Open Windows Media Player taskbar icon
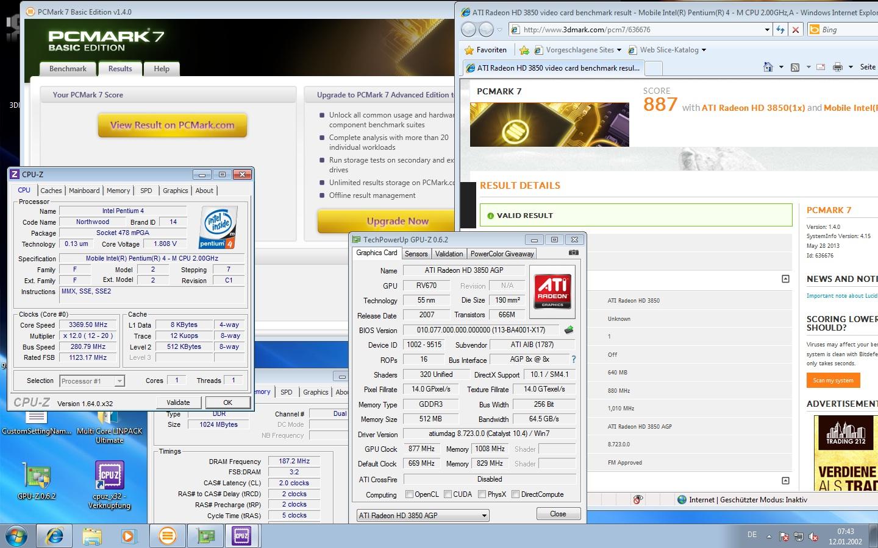Screen dimensions: 878x548 pos(129,536)
